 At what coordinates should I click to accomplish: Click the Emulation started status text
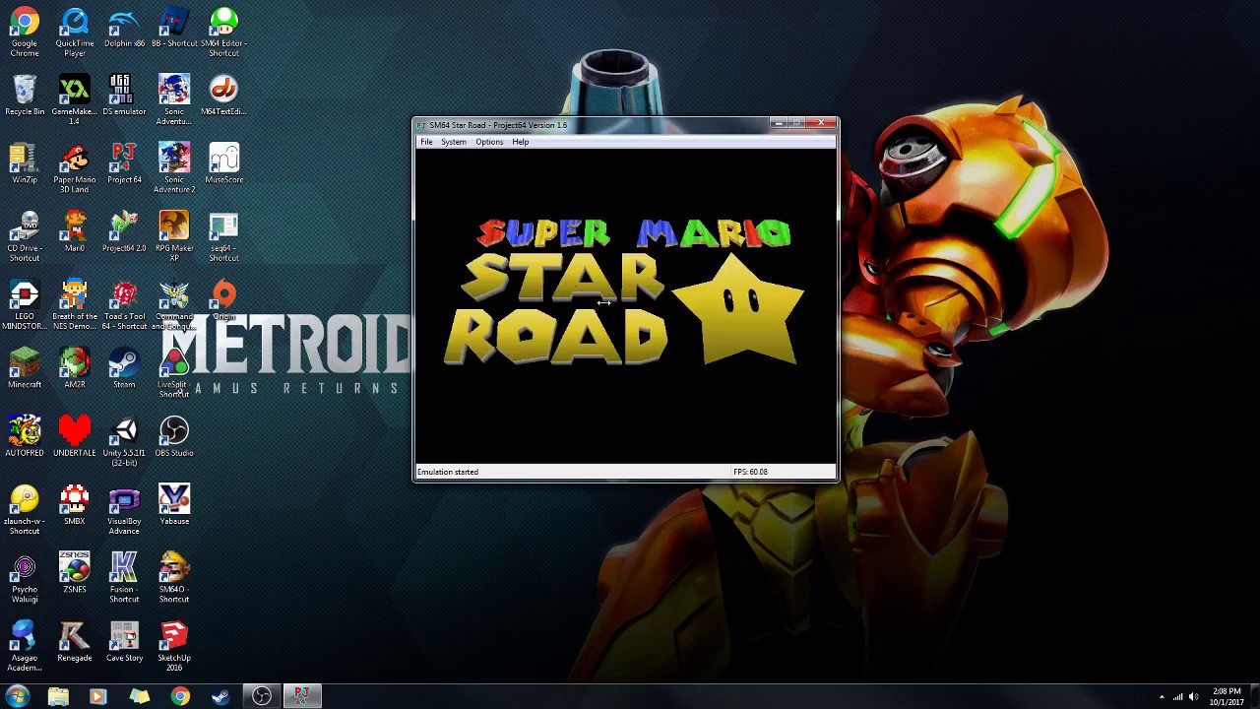448,472
